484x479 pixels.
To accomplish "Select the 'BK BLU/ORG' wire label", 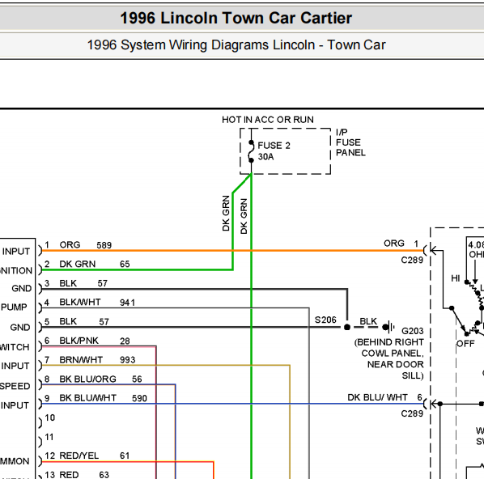I will (87, 379).
